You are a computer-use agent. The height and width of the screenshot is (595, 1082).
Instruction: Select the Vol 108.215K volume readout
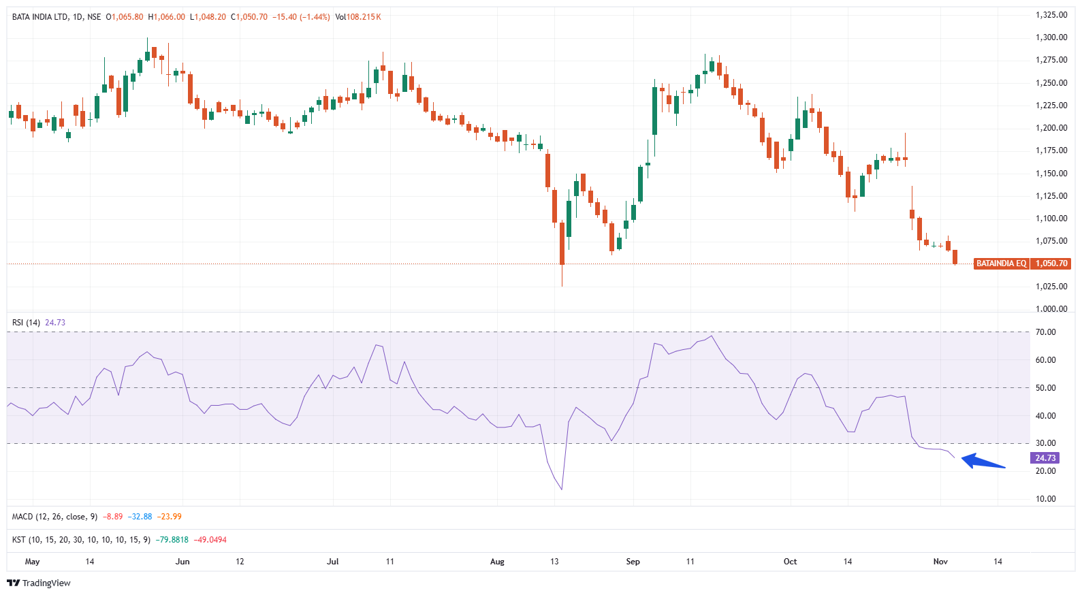[358, 17]
